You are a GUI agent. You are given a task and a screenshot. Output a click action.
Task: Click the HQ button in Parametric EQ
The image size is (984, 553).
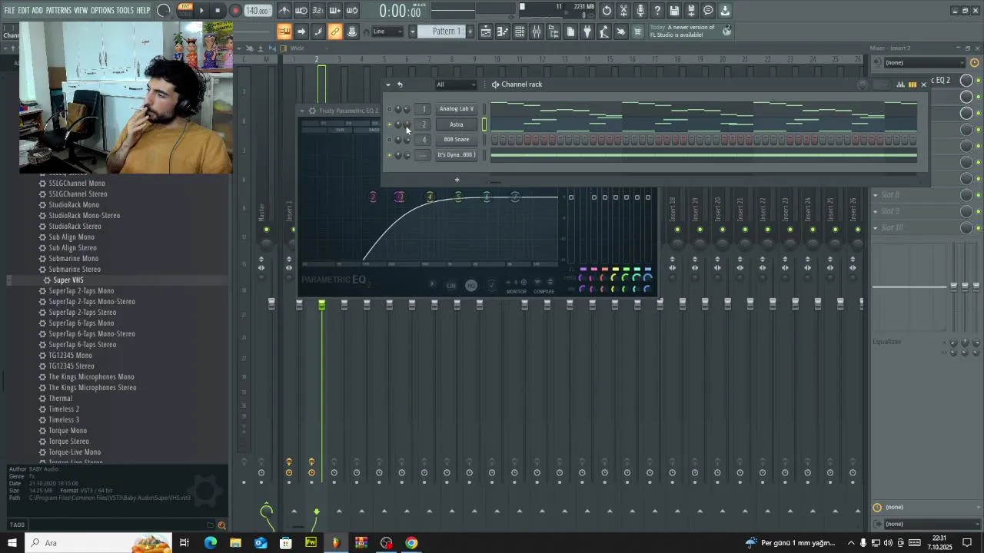471,286
